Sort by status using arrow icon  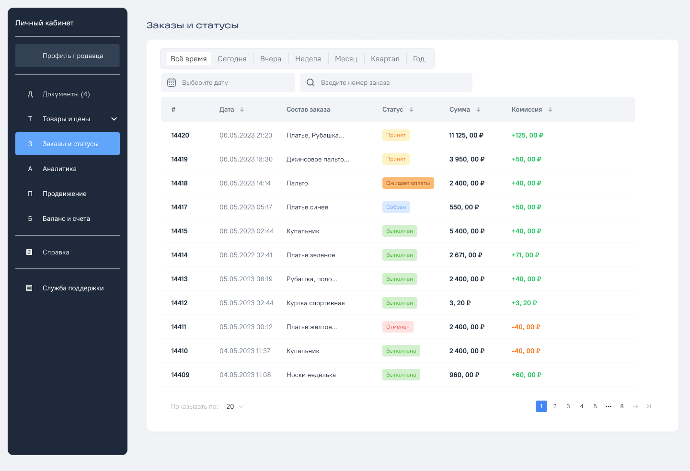coord(411,109)
